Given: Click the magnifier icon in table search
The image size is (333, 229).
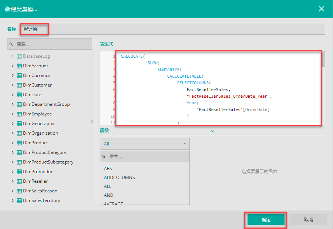Looking at the screenshot, I should pyautogui.click(x=11, y=44).
